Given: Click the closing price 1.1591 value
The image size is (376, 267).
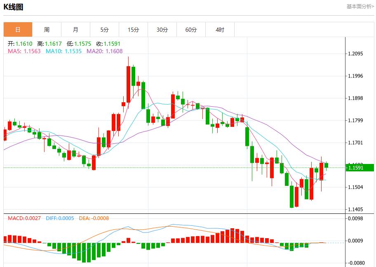Looking at the screenshot, I should pos(112,44).
